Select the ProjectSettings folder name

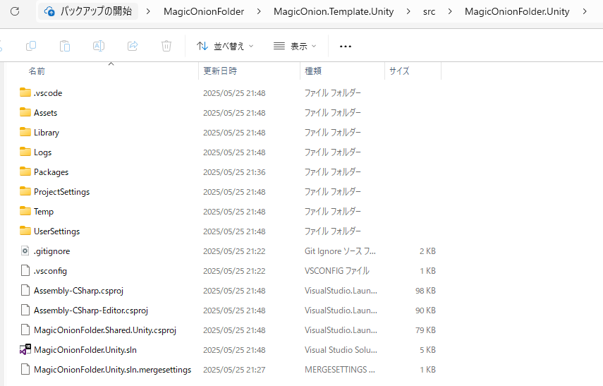(x=61, y=192)
